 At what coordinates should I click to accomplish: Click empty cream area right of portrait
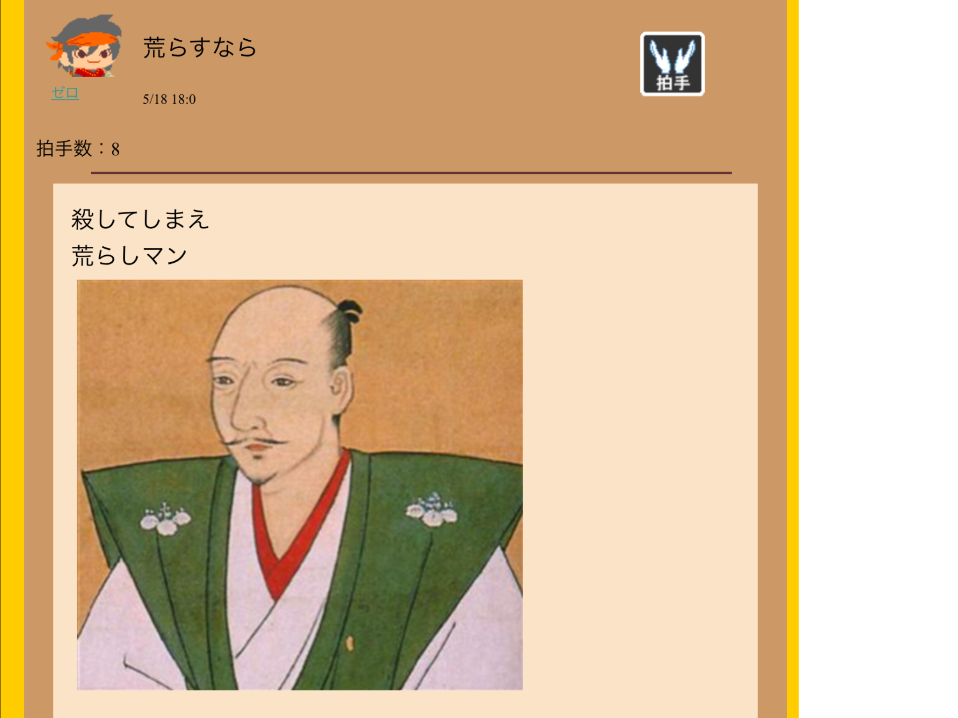coord(640,485)
